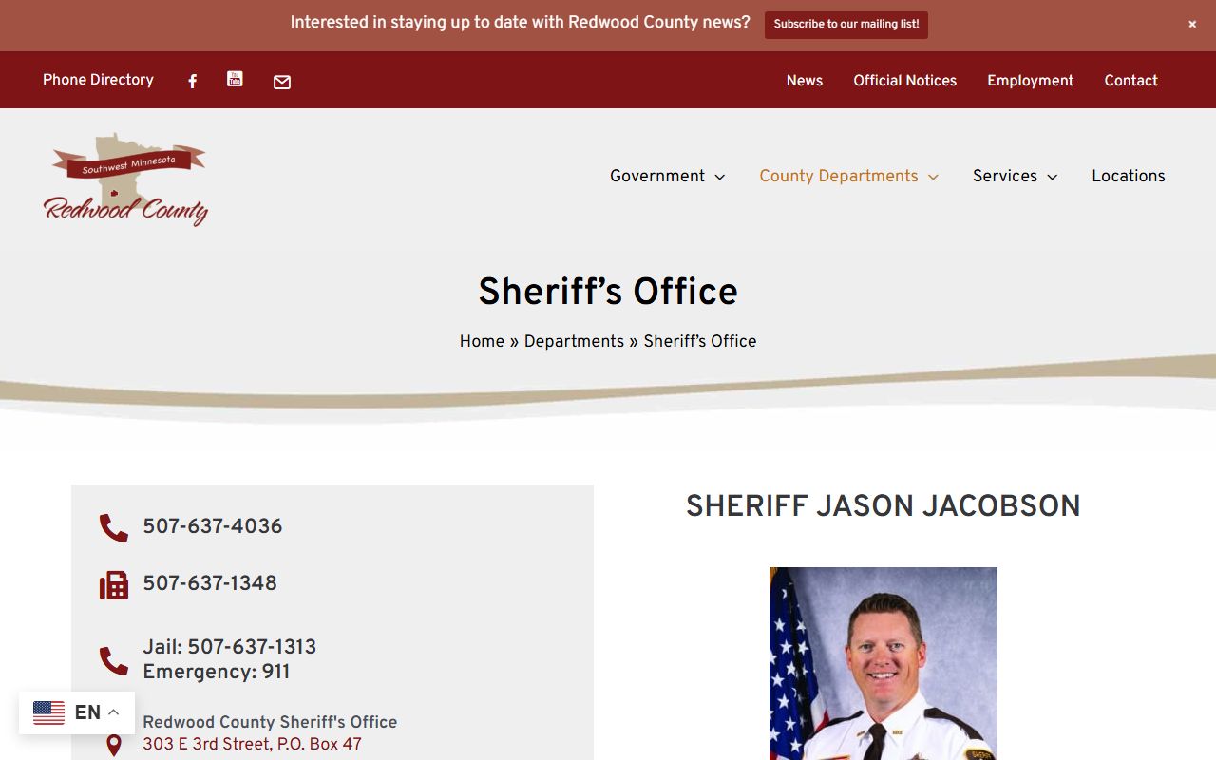Click Subscribe to our mailing list button

(845, 25)
